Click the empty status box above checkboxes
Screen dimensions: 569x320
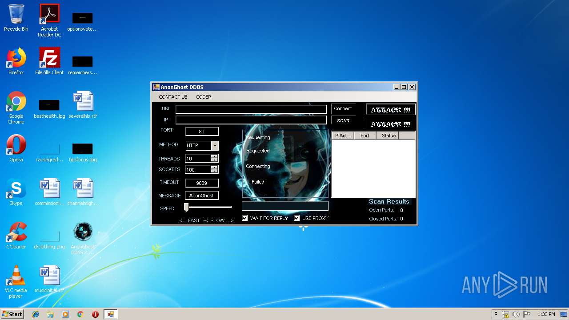click(285, 206)
